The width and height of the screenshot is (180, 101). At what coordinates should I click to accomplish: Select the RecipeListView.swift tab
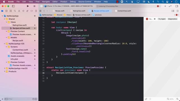(x=100, y=11)
